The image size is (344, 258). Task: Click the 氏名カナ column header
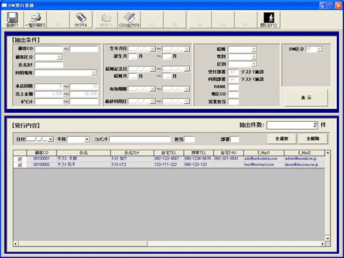(x=132, y=153)
